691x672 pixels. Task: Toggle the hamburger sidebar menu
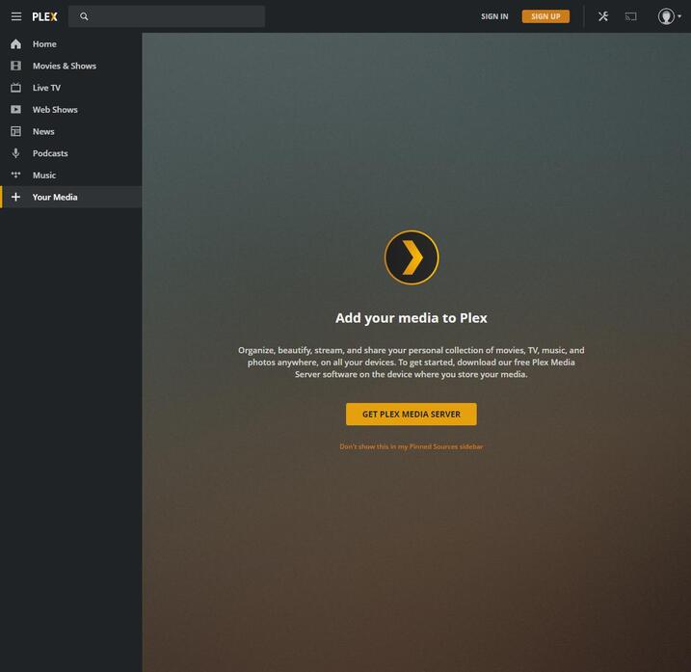pos(16,16)
